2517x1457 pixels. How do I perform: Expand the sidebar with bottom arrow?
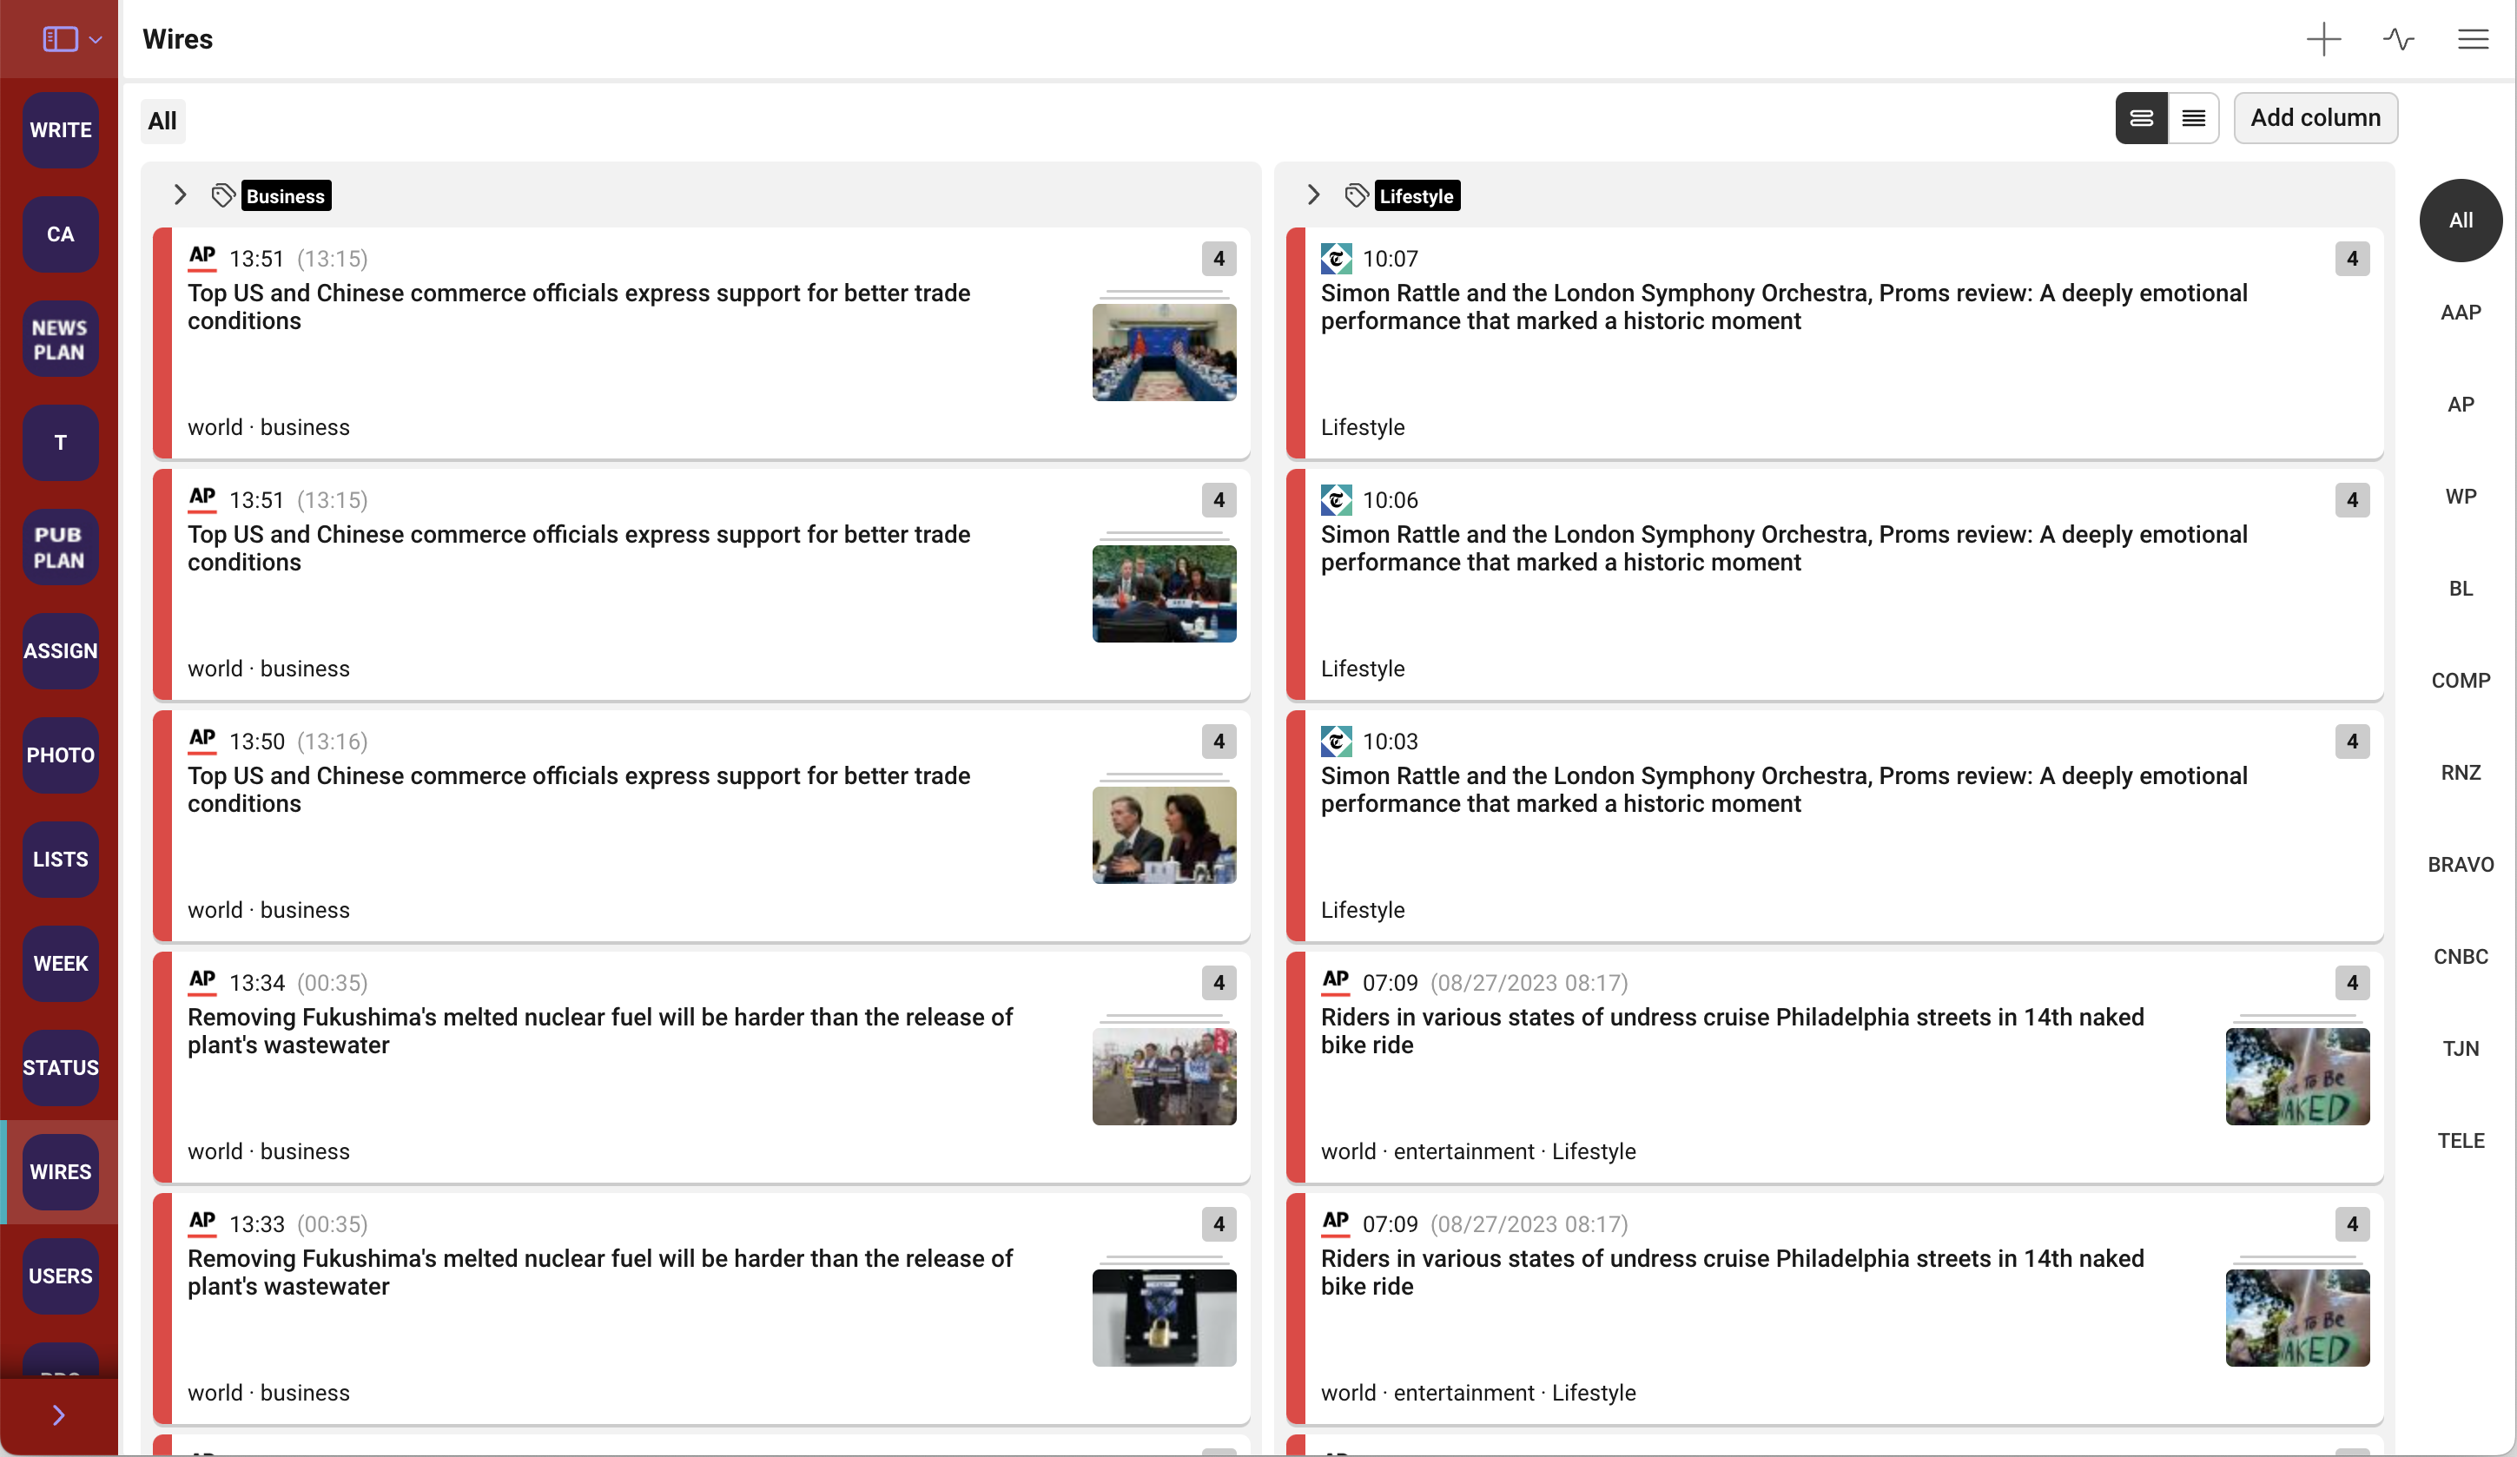click(58, 1414)
